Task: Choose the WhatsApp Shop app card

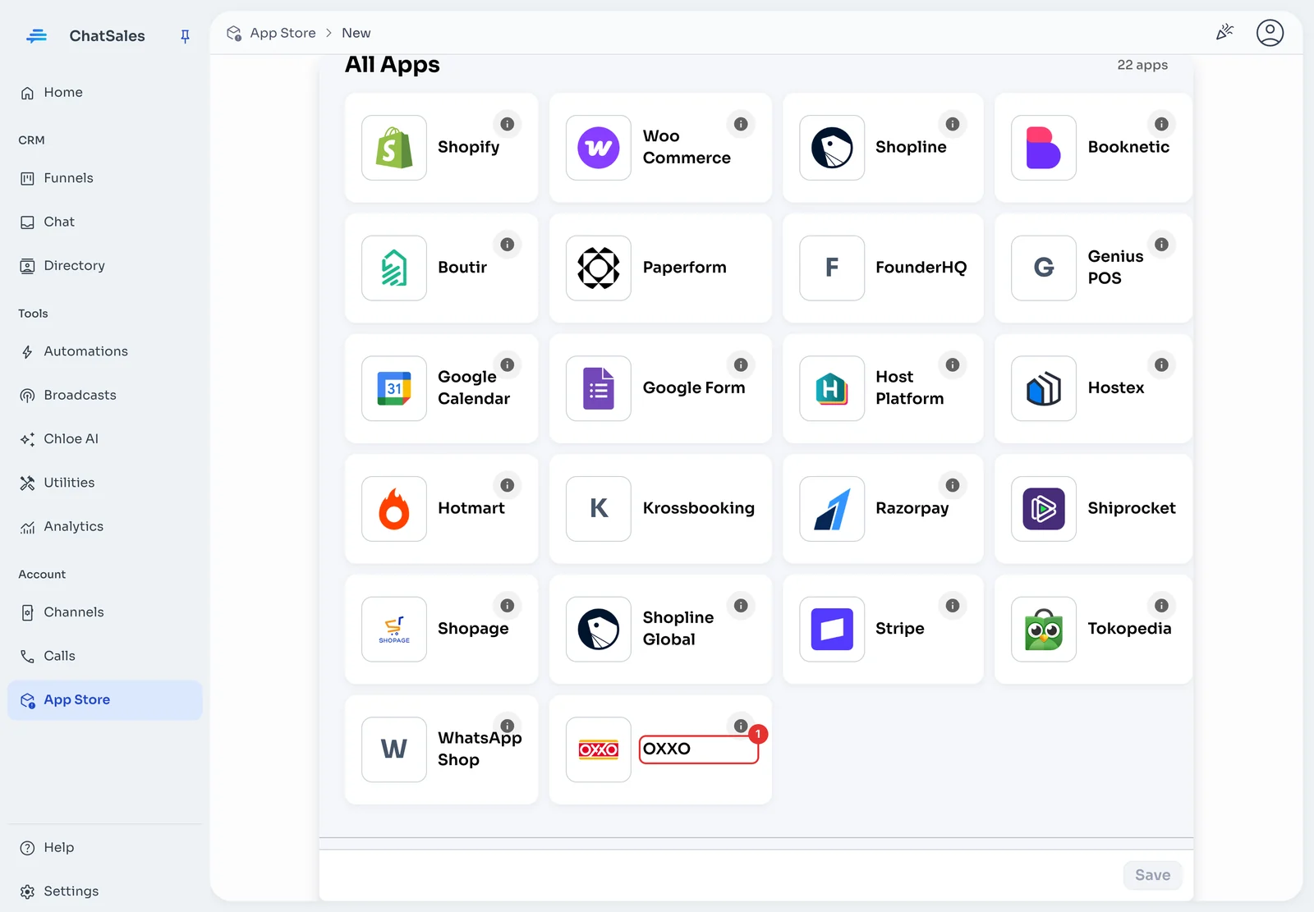Action: point(442,749)
